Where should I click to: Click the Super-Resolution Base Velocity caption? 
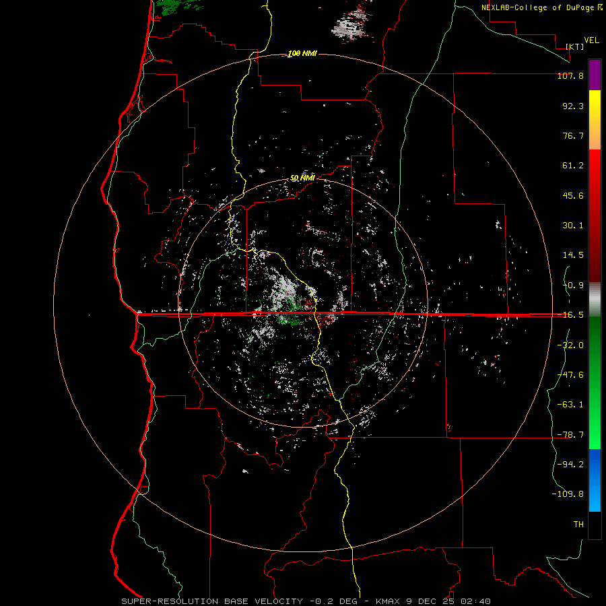click(x=306, y=601)
